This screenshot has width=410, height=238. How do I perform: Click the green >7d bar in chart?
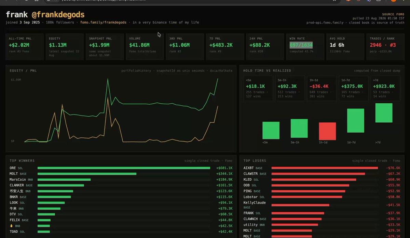pyautogui.click(x=384, y=113)
